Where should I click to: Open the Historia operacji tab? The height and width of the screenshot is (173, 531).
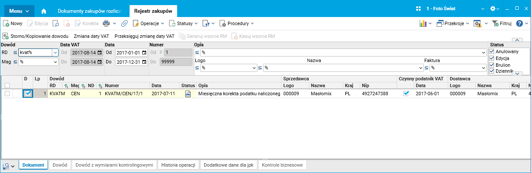click(178, 165)
